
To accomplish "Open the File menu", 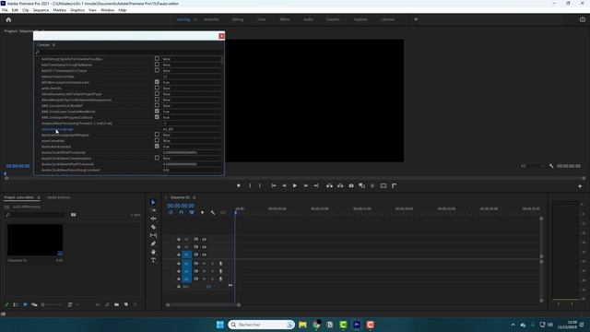I will point(5,10).
